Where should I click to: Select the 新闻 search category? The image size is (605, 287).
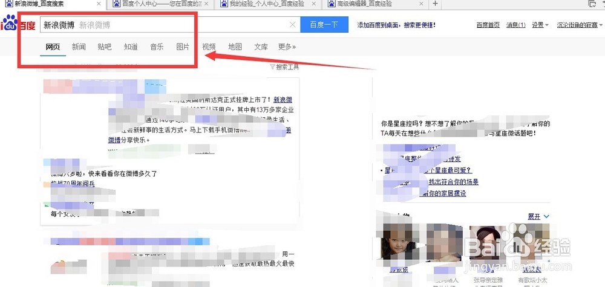pos(79,47)
